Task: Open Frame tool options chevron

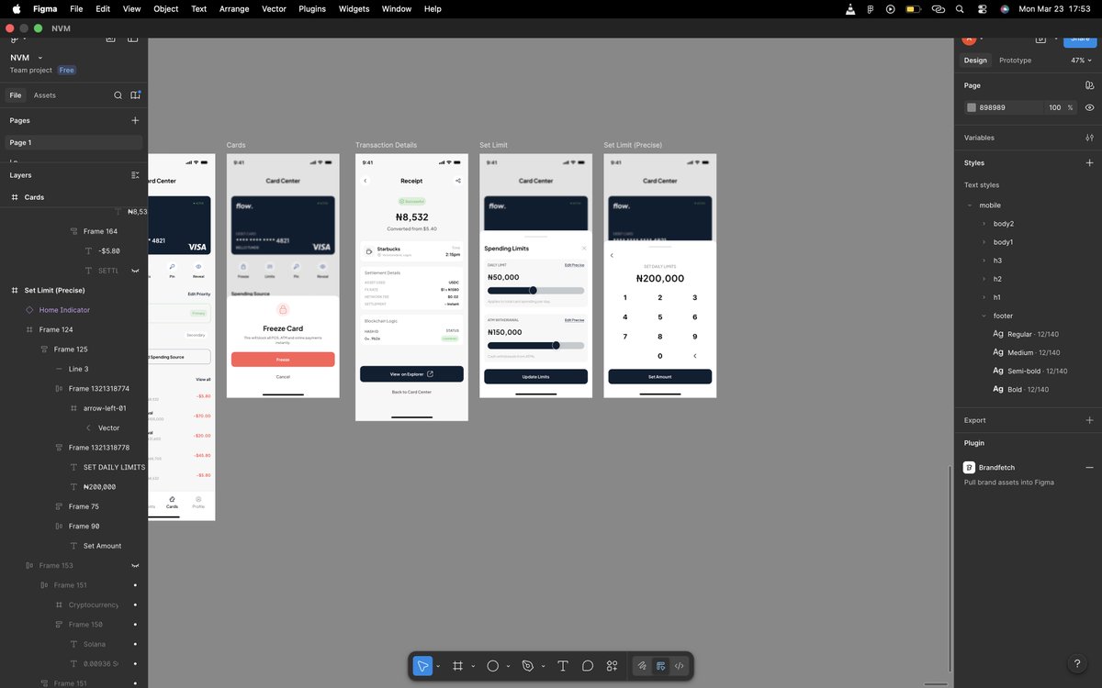Action: point(473,666)
